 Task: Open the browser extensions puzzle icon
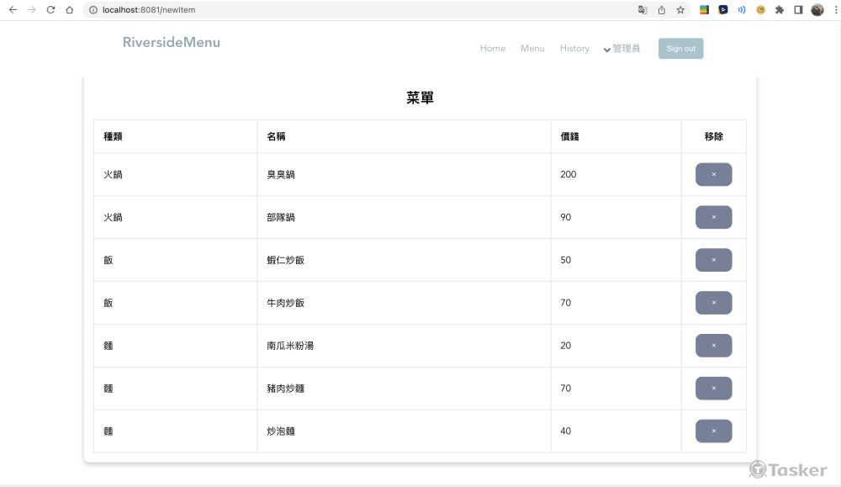(x=780, y=10)
